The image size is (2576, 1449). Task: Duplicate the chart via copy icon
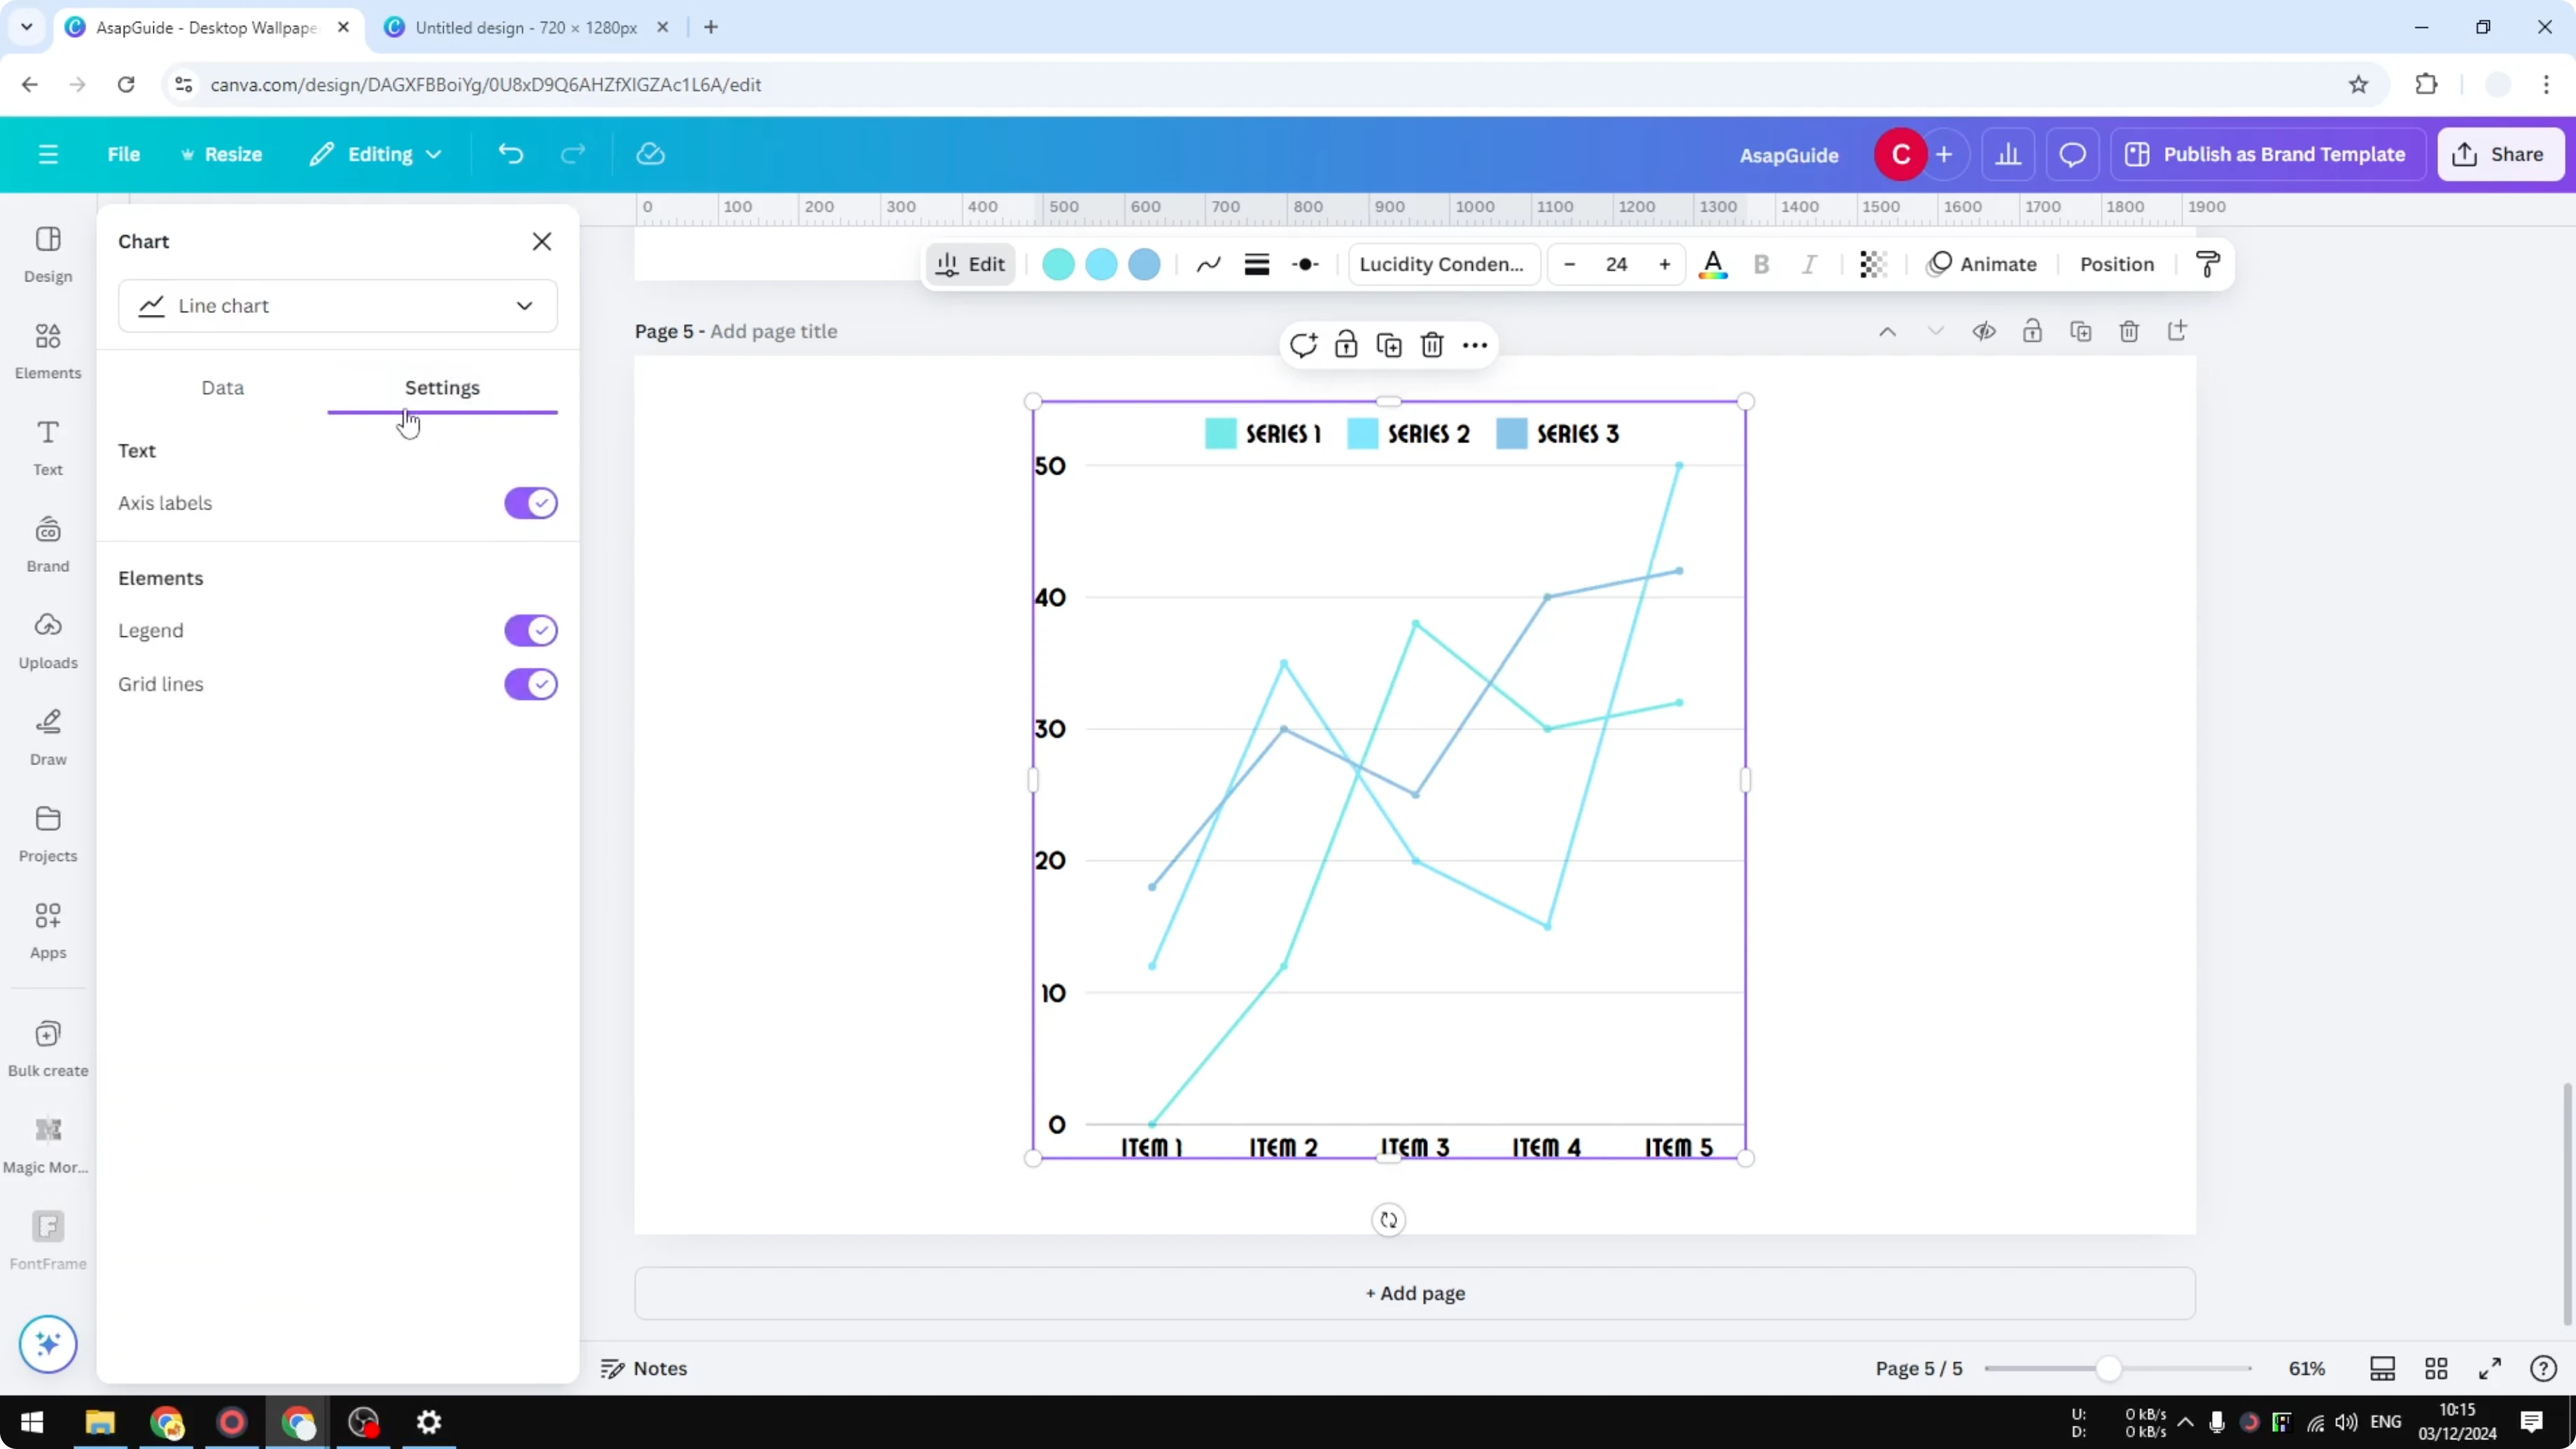click(1389, 344)
